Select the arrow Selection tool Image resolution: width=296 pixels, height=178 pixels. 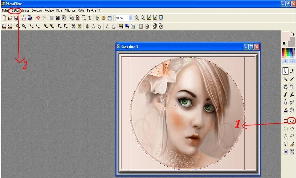coord(285,71)
